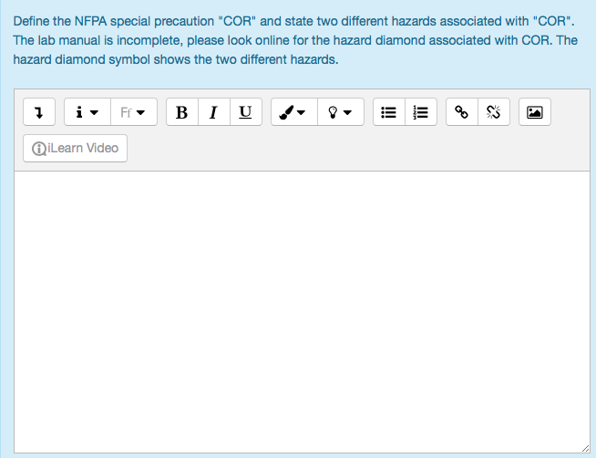Open the font family Ff dropdown
This screenshot has width=596, height=458.
point(134,112)
